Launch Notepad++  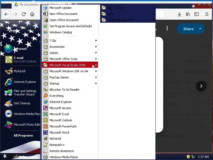tap(70, 145)
